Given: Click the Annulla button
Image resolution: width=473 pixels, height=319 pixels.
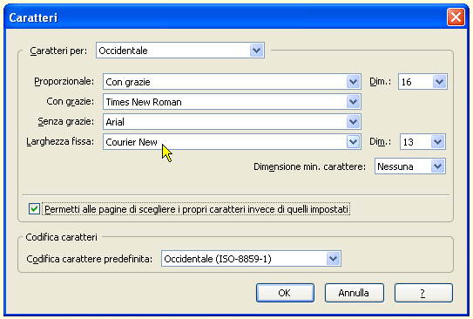Looking at the screenshot, I should pos(355,293).
